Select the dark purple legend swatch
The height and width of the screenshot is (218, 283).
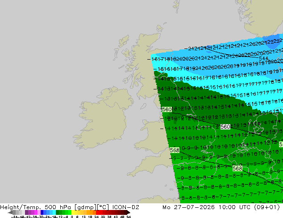click(x=26, y=212)
